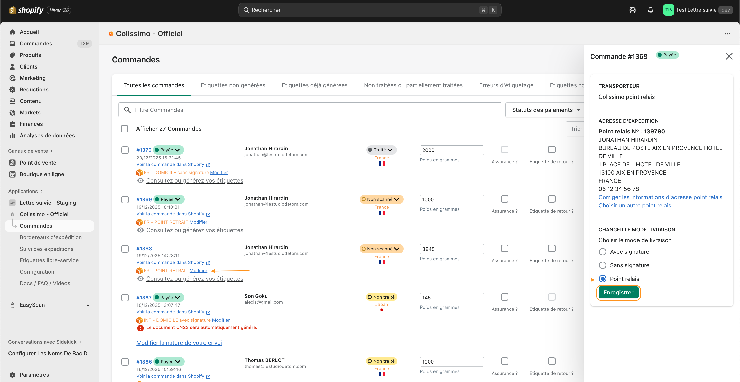Click the eye icon under order #1369
Screen dimensions: 740x382
[x=141, y=230]
